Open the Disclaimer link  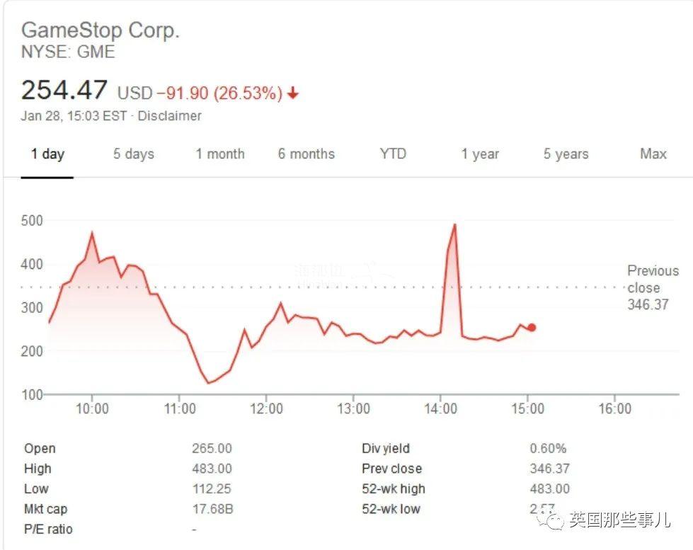coord(170,116)
